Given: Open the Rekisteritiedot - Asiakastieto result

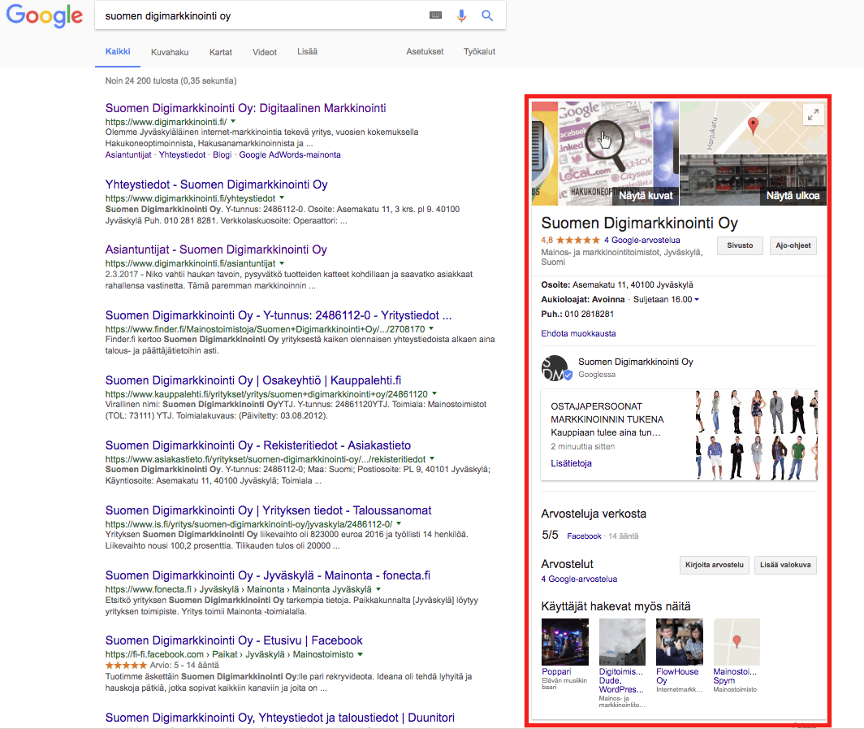Looking at the screenshot, I should coord(258,445).
